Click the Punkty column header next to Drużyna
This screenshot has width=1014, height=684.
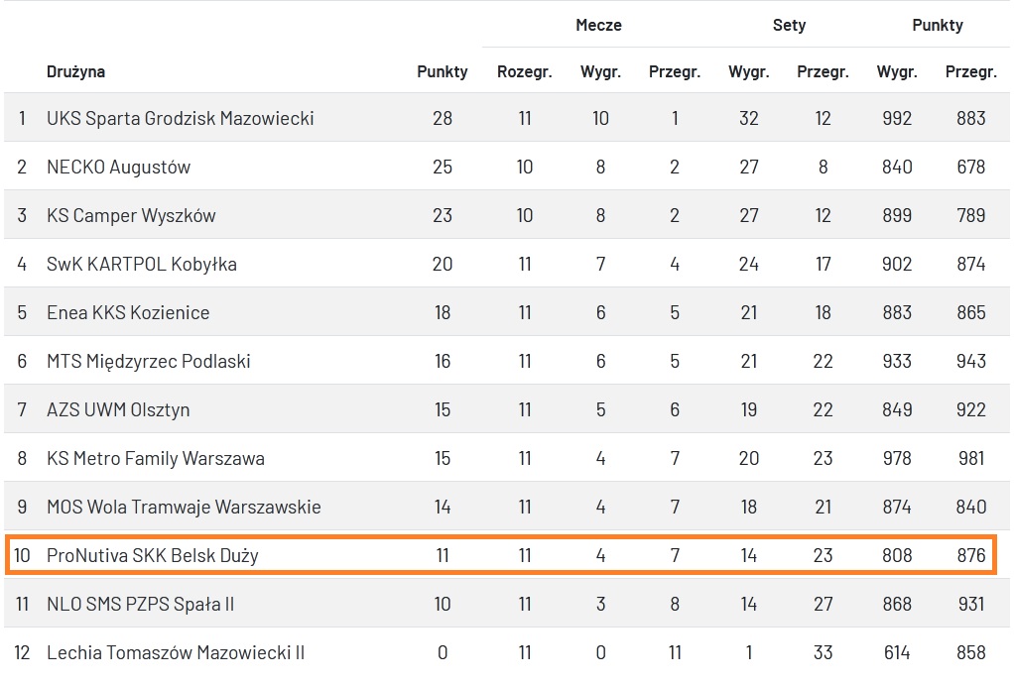point(443,71)
